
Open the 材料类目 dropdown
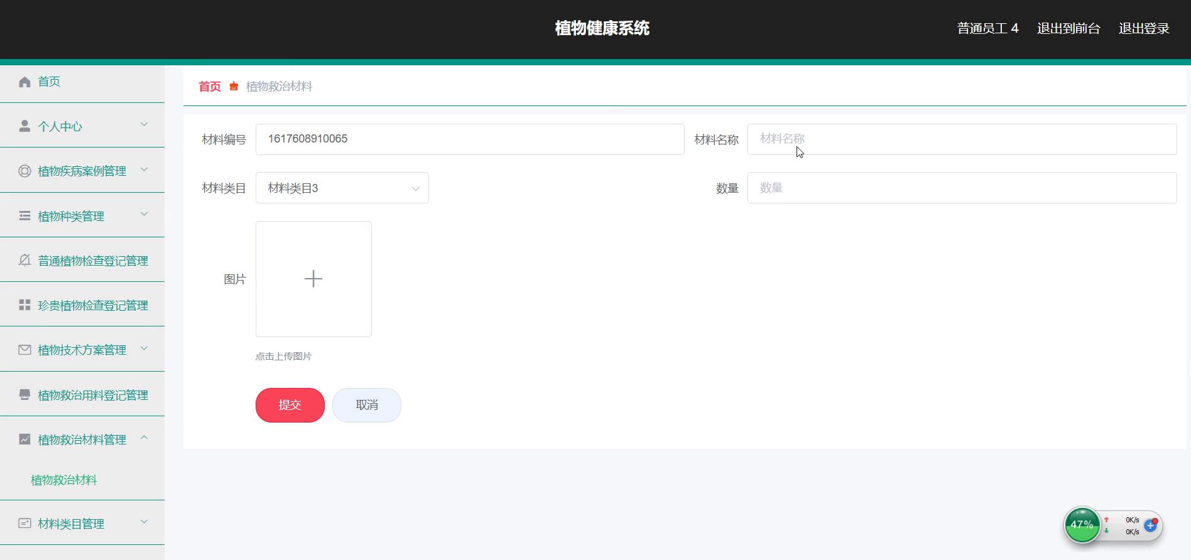coord(342,188)
